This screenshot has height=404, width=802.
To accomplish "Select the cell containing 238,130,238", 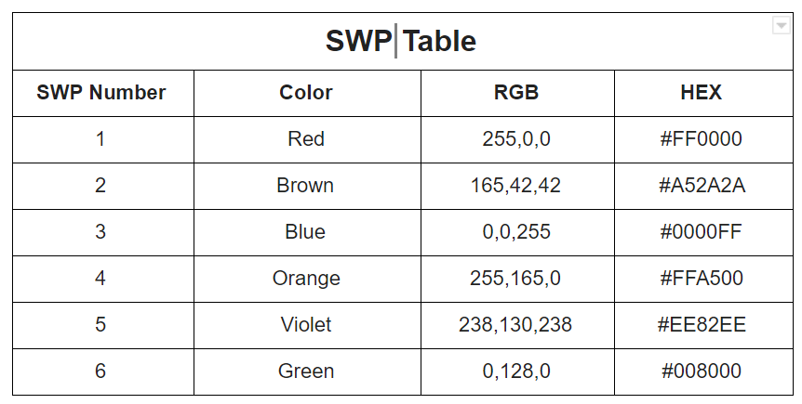I will pos(517,326).
